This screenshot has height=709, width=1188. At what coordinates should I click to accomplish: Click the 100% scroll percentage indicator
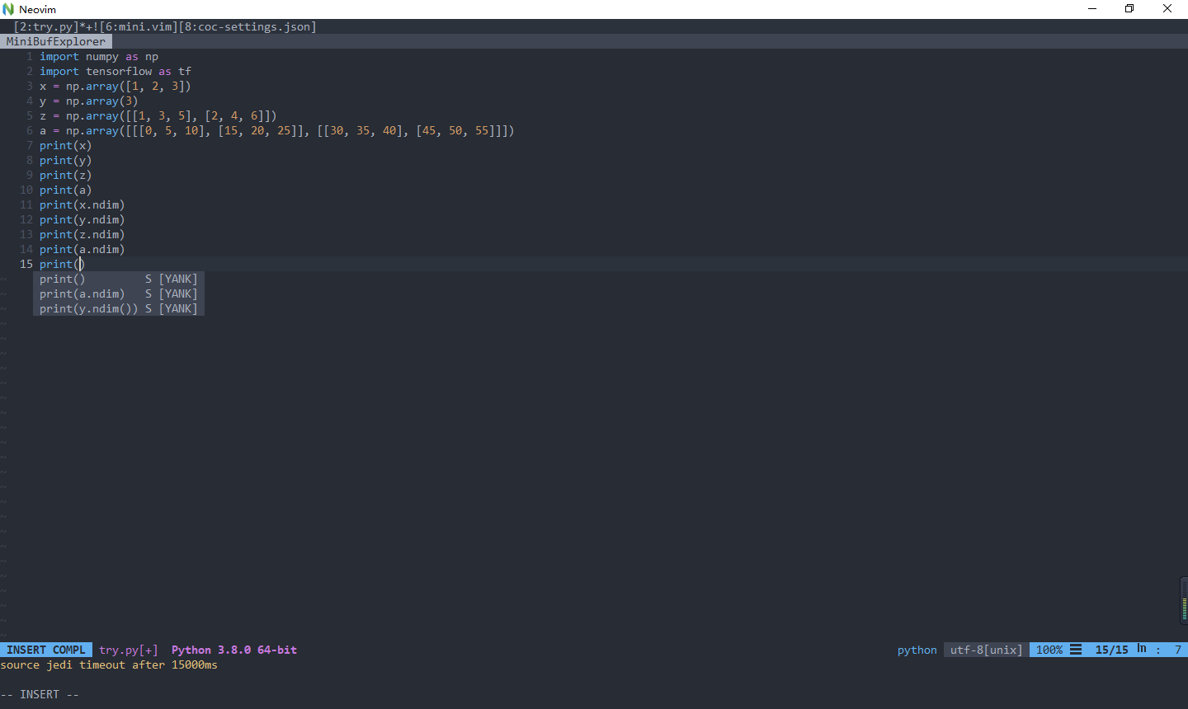pos(1049,650)
